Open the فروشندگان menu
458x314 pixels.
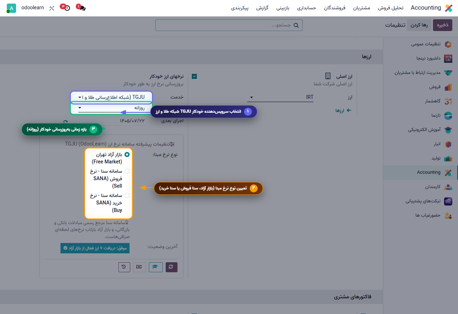pos(335,8)
